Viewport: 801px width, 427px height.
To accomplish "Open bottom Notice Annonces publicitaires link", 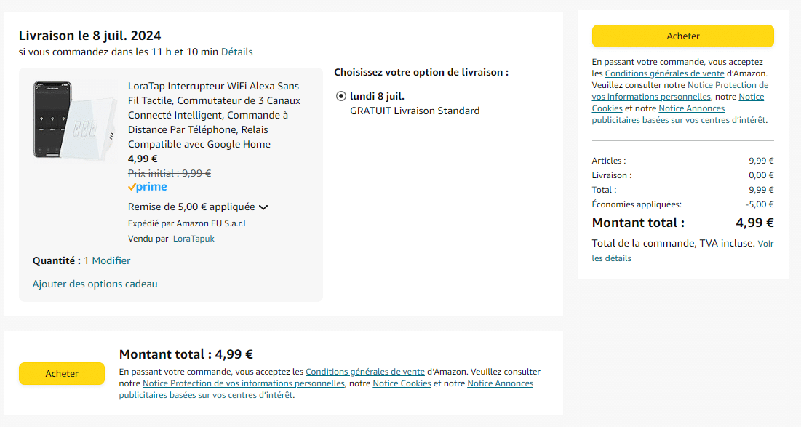I will pyautogui.click(x=326, y=389).
